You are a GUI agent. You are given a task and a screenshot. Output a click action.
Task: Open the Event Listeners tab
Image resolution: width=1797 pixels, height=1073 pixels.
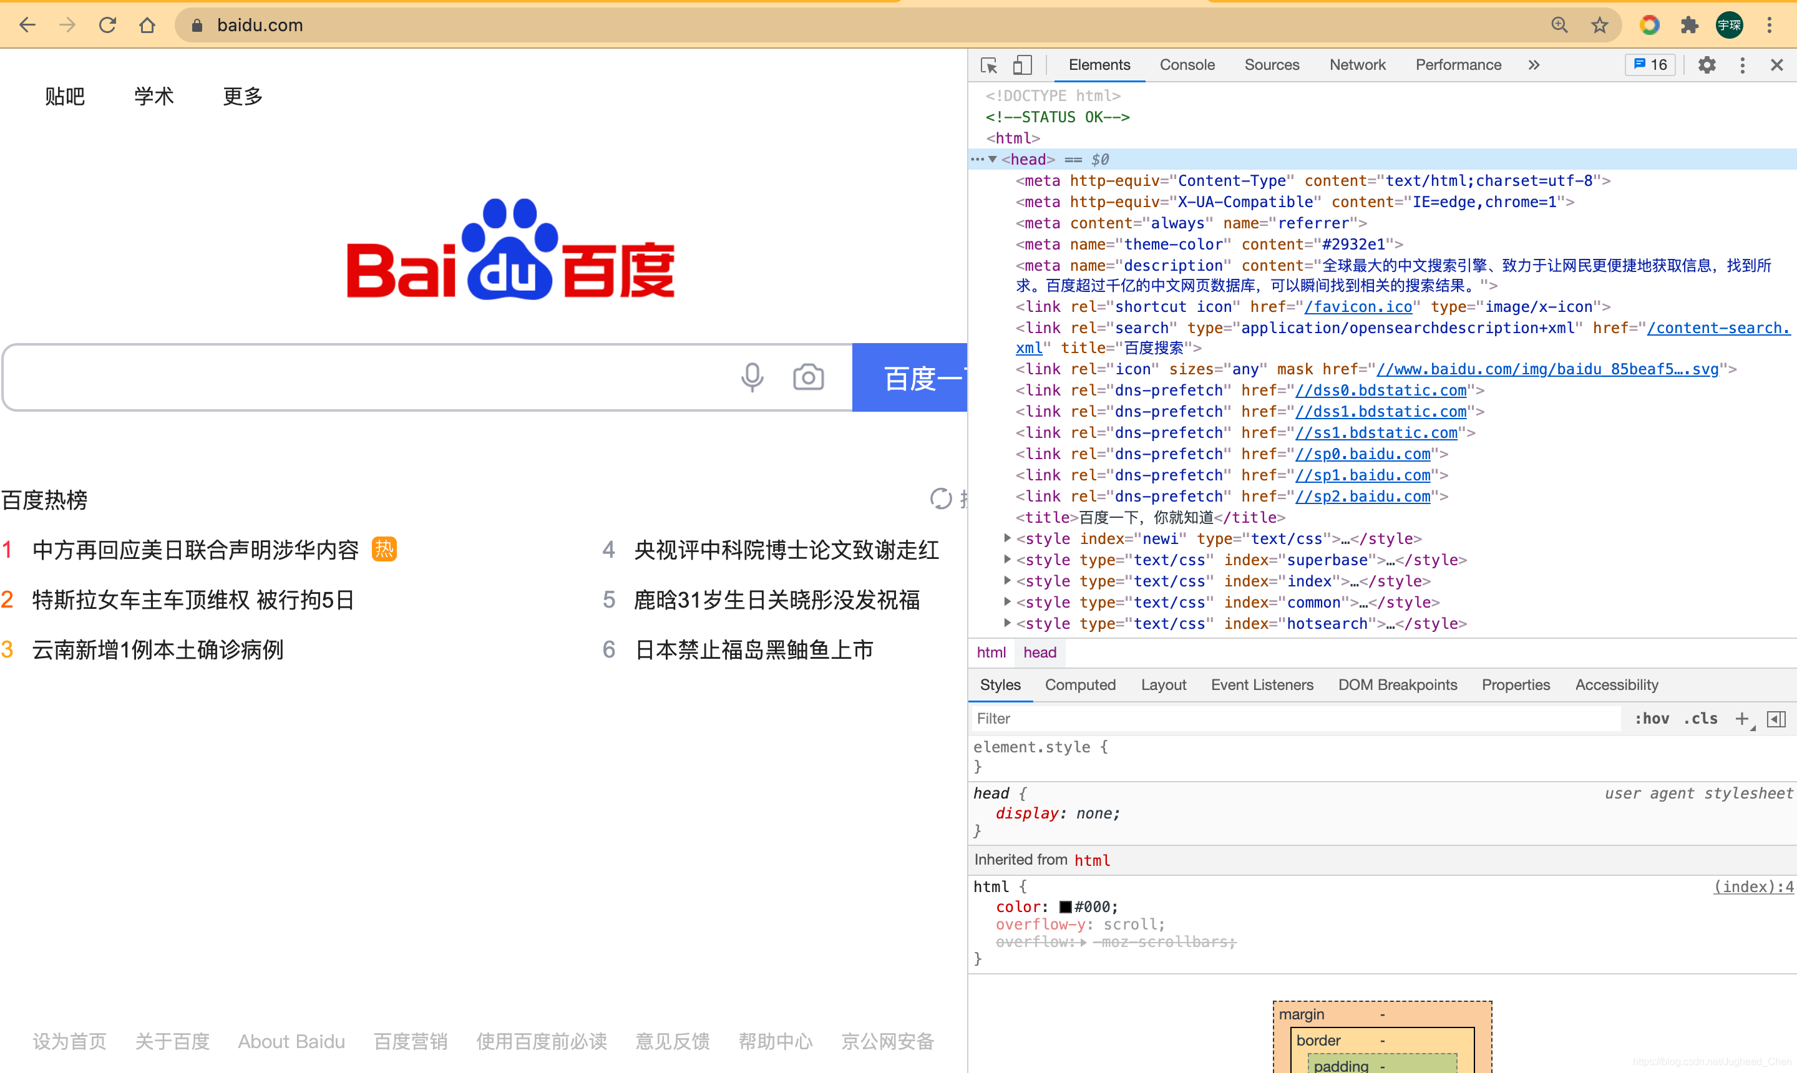pyautogui.click(x=1262, y=685)
